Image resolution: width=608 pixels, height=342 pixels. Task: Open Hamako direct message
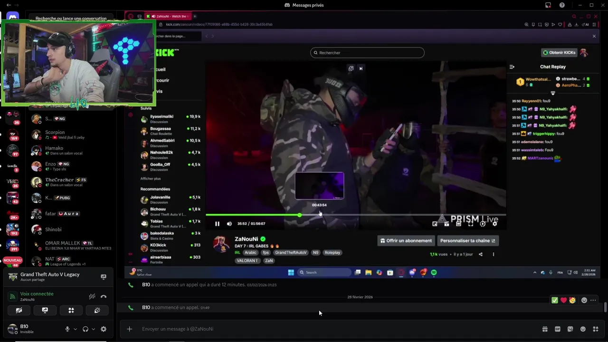coord(71,151)
